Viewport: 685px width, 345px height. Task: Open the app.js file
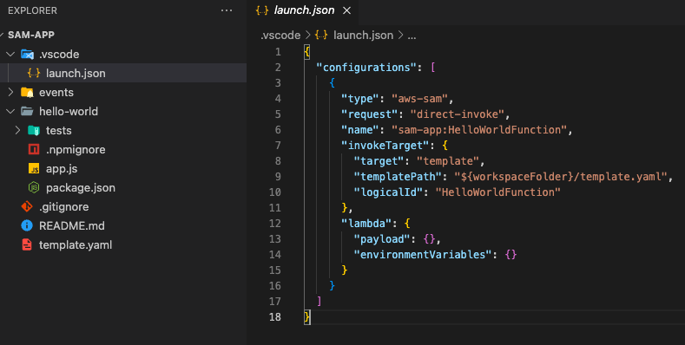pyautogui.click(x=62, y=168)
